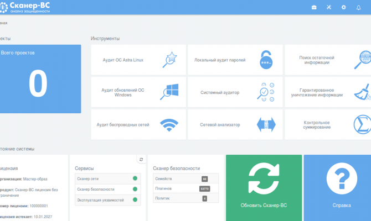
Task: Click green status dot for Сканер сети
Action: pos(135,178)
